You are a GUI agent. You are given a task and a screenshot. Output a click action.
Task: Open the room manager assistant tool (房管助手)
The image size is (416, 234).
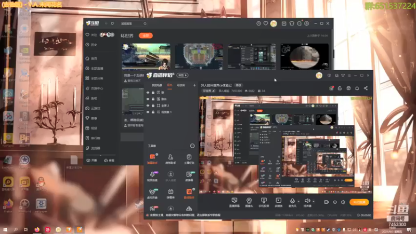coord(171,159)
